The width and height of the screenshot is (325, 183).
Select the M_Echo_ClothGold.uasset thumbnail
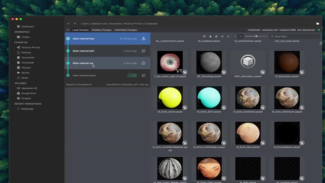(x=248, y=98)
